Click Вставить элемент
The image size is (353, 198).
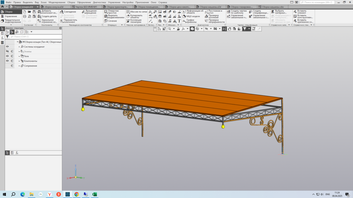(300, 12)
